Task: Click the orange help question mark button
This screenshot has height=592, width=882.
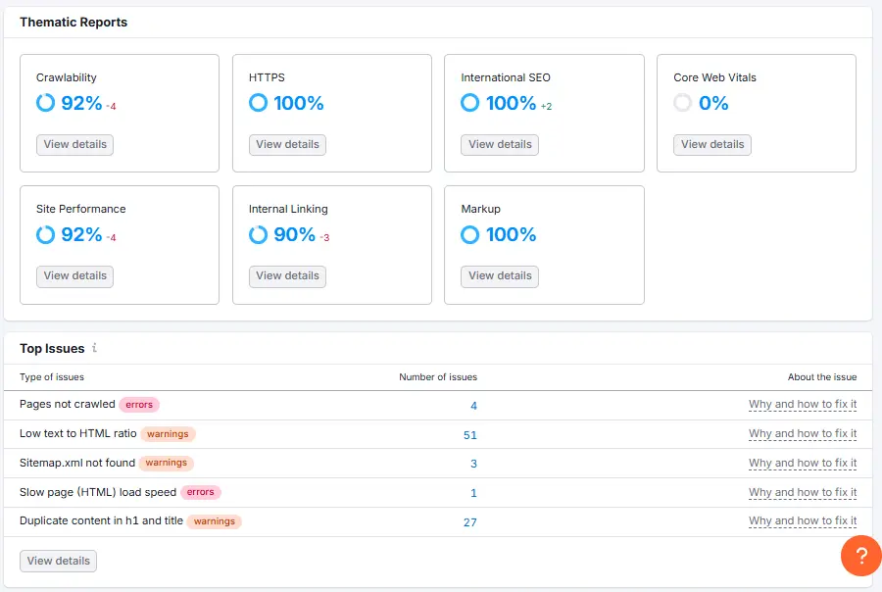Action: [860, 556]
